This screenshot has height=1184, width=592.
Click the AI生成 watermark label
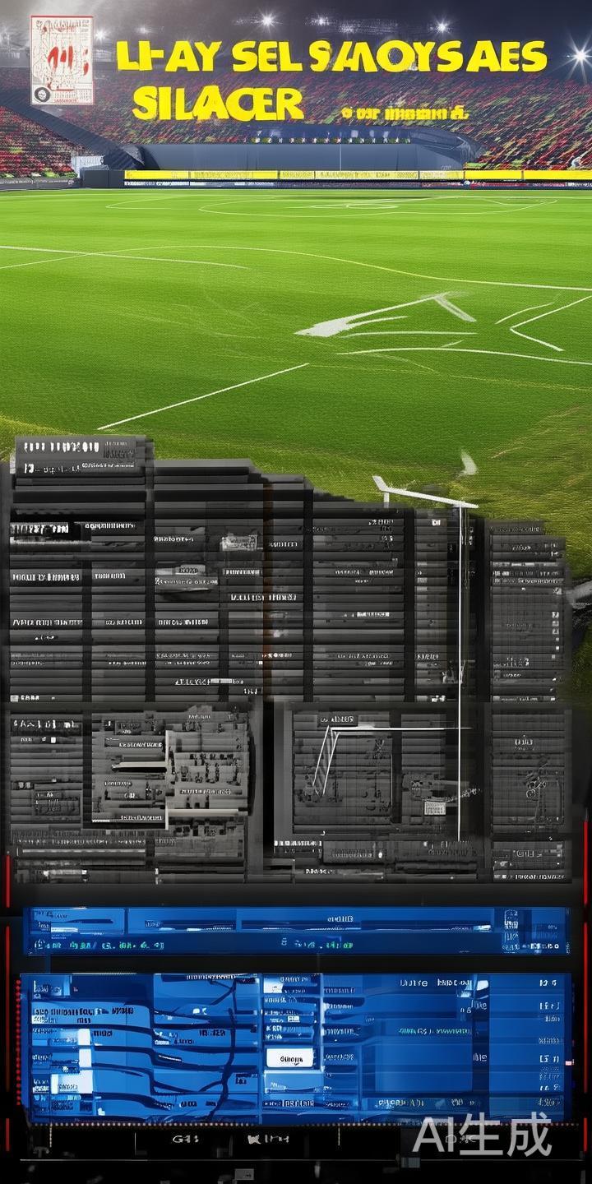482,1135
